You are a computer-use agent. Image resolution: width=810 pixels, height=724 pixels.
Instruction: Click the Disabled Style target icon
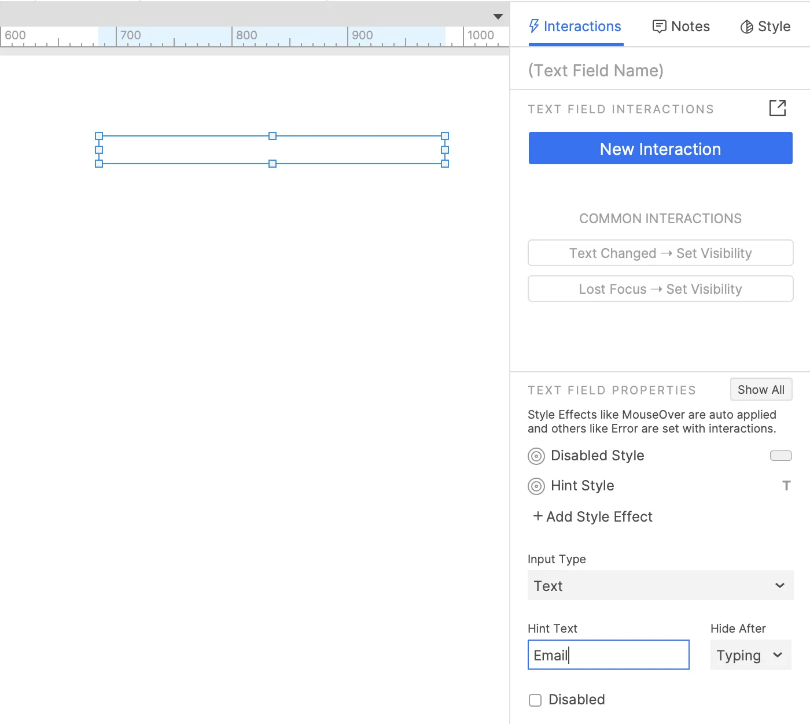[536, 456]
